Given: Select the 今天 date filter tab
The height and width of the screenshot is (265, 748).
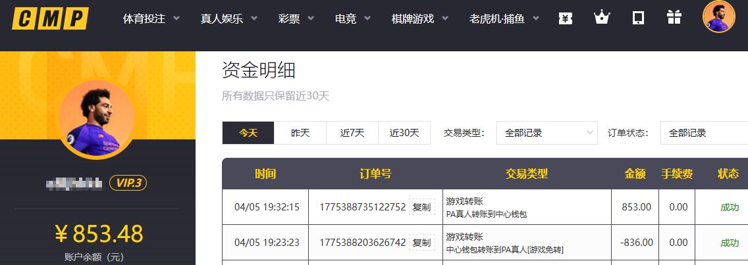Looking at the screenshot, I should (x=248, y=133).
